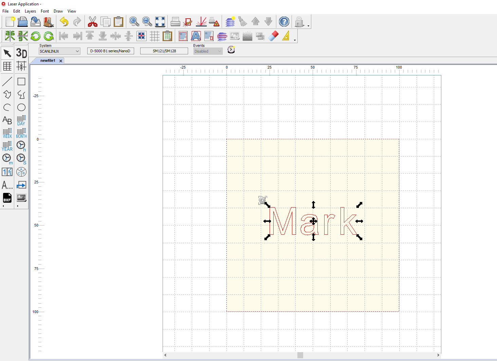The image size is (497, 361).
Task: Click the laser marking beam icon
Action: tap(201, 22)
